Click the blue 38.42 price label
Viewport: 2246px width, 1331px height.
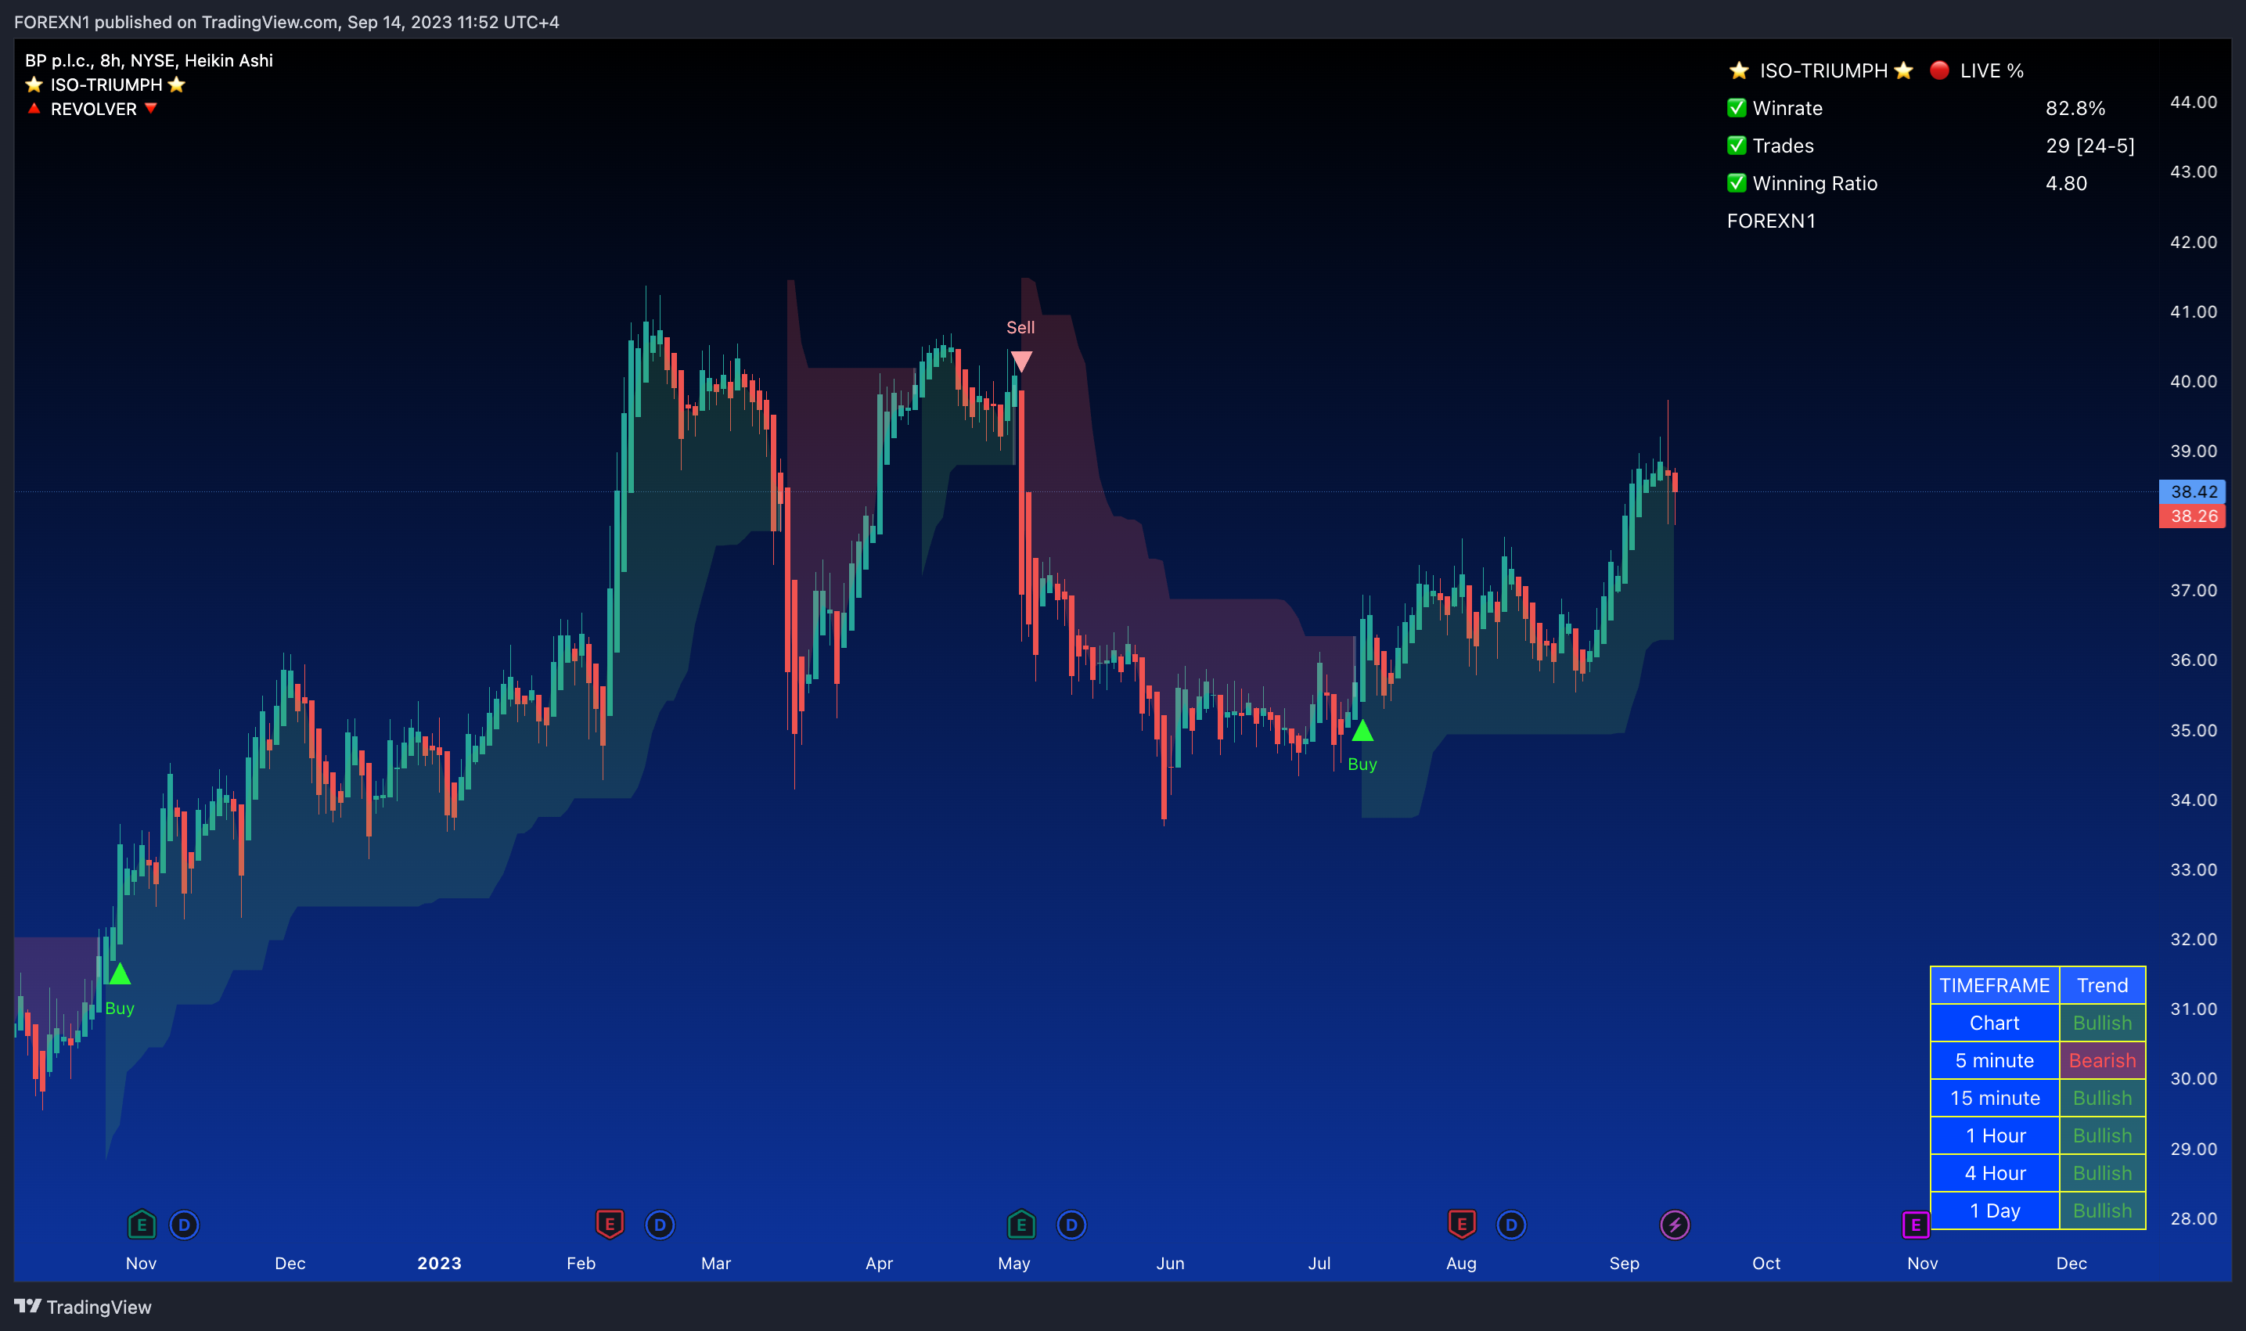click(x=2191, y=491)
